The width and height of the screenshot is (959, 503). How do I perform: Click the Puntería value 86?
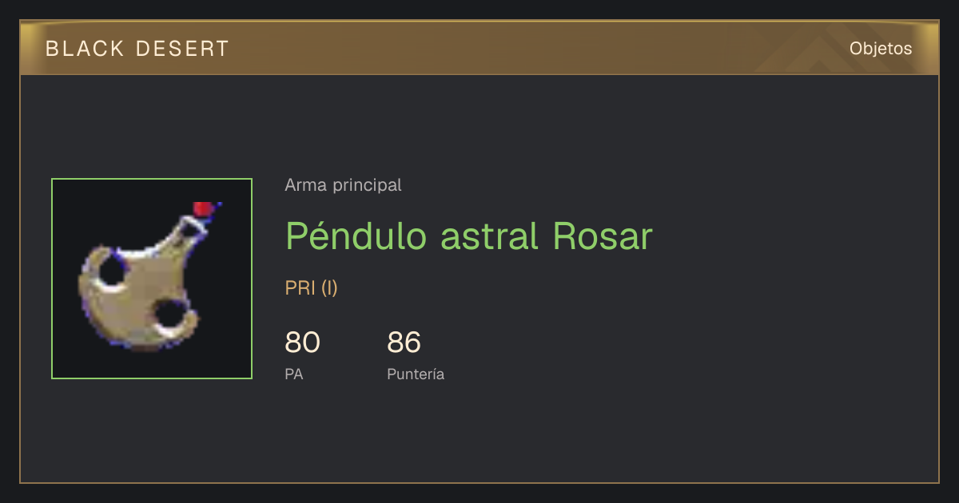404,342
